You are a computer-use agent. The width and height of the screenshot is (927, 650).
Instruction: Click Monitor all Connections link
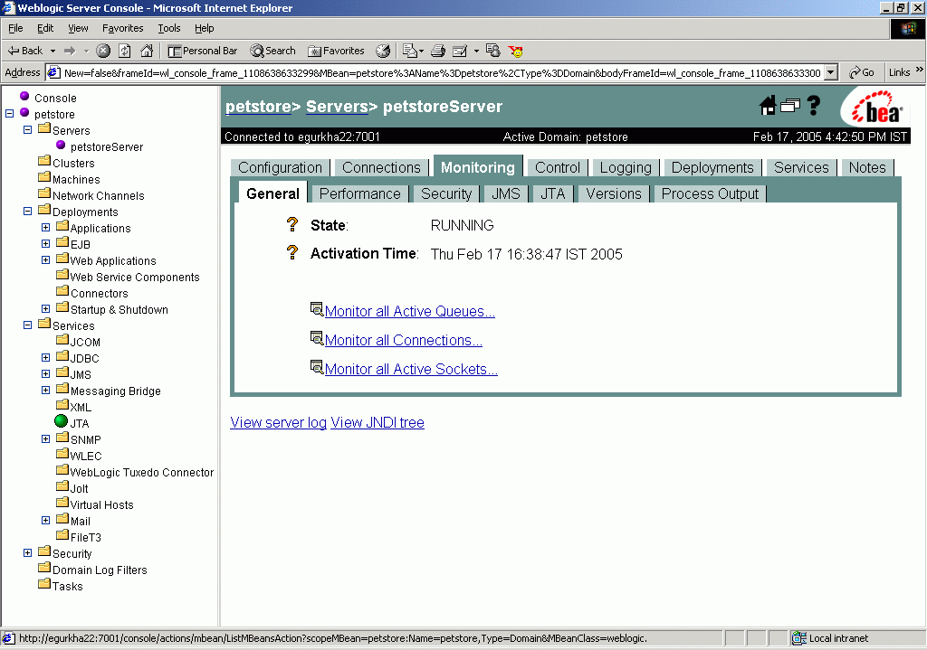click(x=403, y=340)
